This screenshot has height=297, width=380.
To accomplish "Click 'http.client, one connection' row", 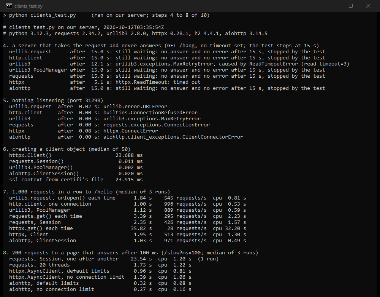I will click(127, 204).
